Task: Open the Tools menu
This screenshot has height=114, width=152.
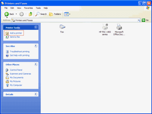Action: point(38,8)
